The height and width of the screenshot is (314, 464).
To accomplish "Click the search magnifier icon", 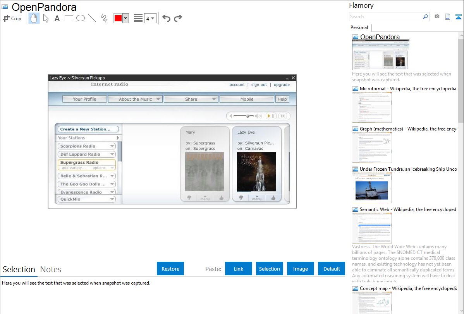I will [426, 17].
